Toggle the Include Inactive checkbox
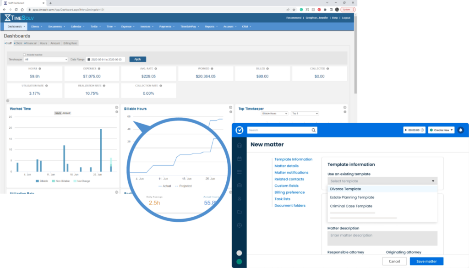Screen dimensions: 469x268 24,55
